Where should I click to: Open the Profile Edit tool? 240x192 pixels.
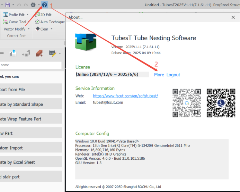14,15
